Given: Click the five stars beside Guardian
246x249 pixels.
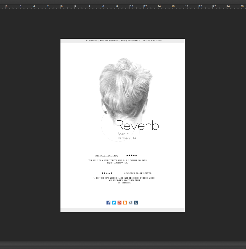Looking at the screenshot, I should tap(107, 173).
